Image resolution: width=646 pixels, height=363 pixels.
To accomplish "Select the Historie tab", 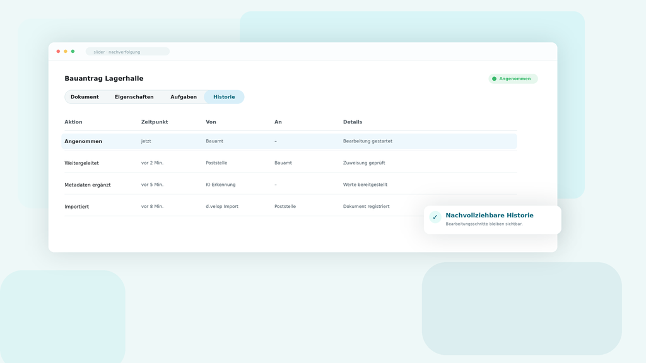I will click(x=224, y=97).
